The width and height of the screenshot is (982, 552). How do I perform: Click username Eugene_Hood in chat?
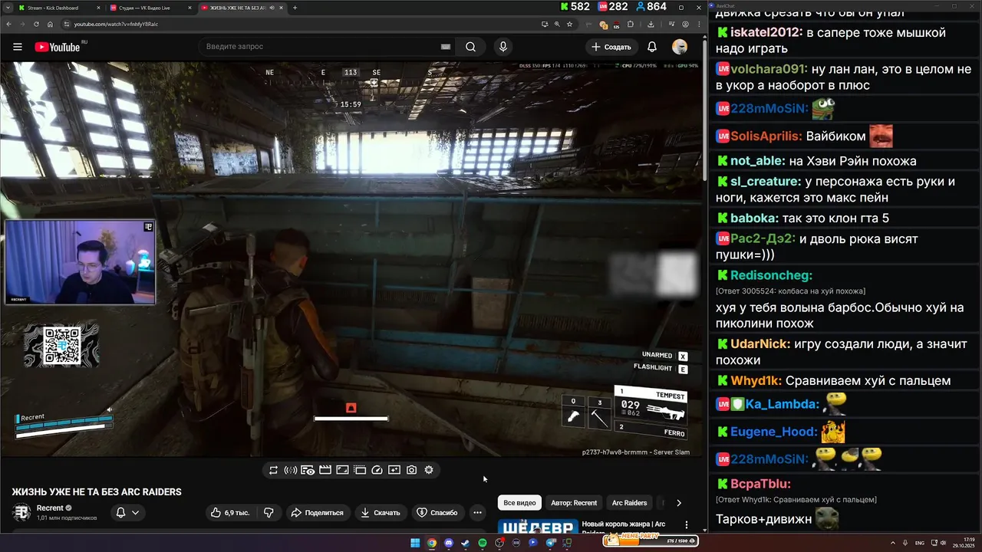point(773,432)
